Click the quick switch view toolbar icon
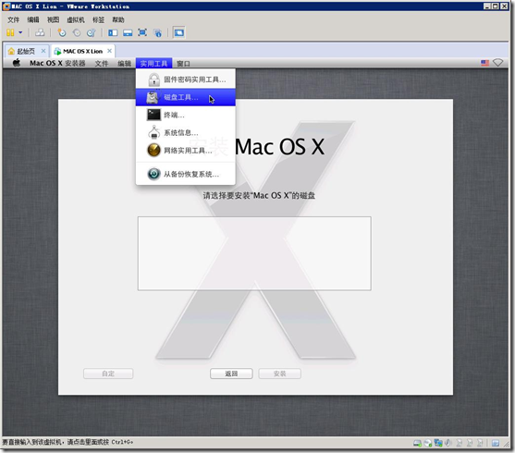515x453 pixels. coord(128,32)
